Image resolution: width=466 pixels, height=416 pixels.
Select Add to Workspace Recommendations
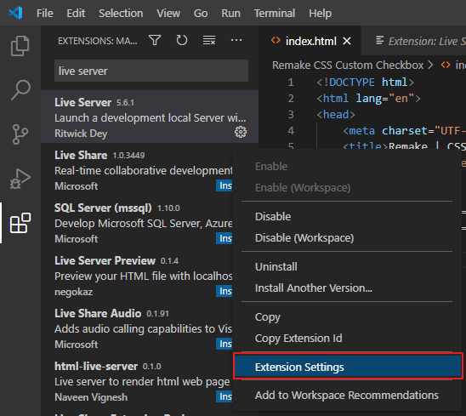click(347, 396)
